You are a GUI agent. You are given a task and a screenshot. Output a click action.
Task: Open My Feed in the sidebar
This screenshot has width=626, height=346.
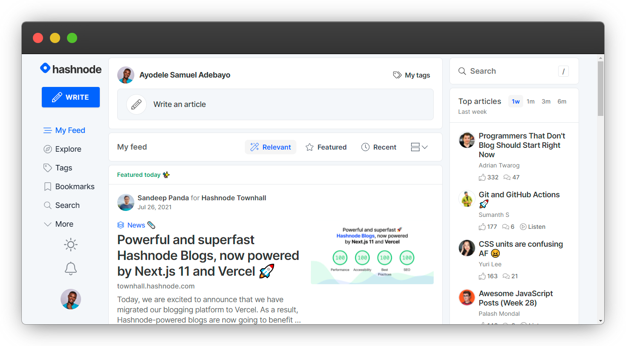tap(64, 130)
